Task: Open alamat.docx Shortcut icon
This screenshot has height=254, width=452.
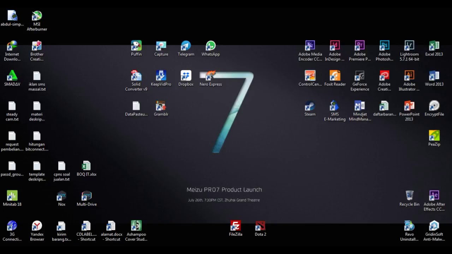Action: [111, 226]
